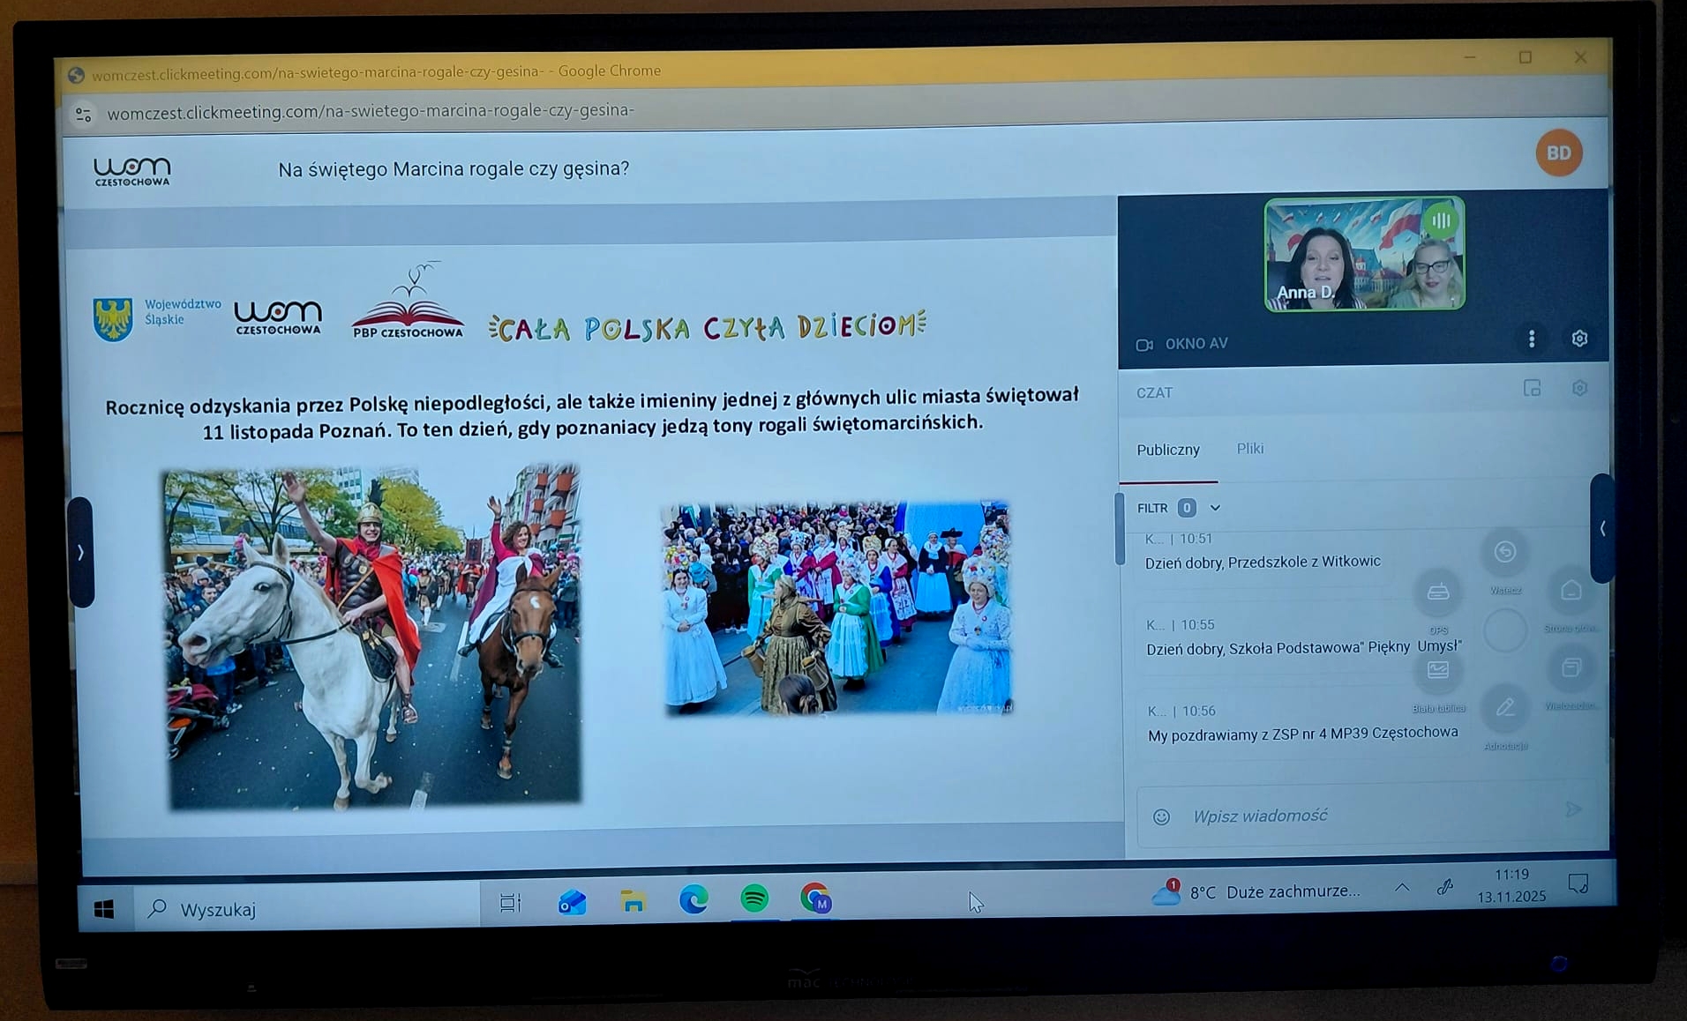Click the BD user avatar button

[x=1558, y=153]
